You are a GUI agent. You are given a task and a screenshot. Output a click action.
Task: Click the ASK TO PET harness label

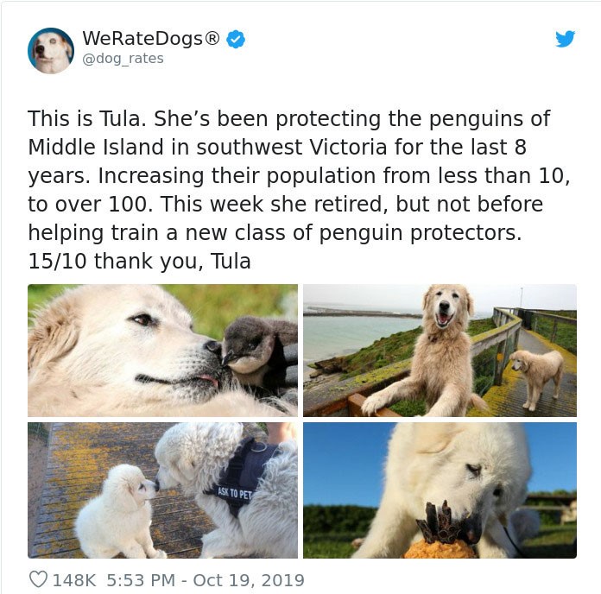click(235, 493)
